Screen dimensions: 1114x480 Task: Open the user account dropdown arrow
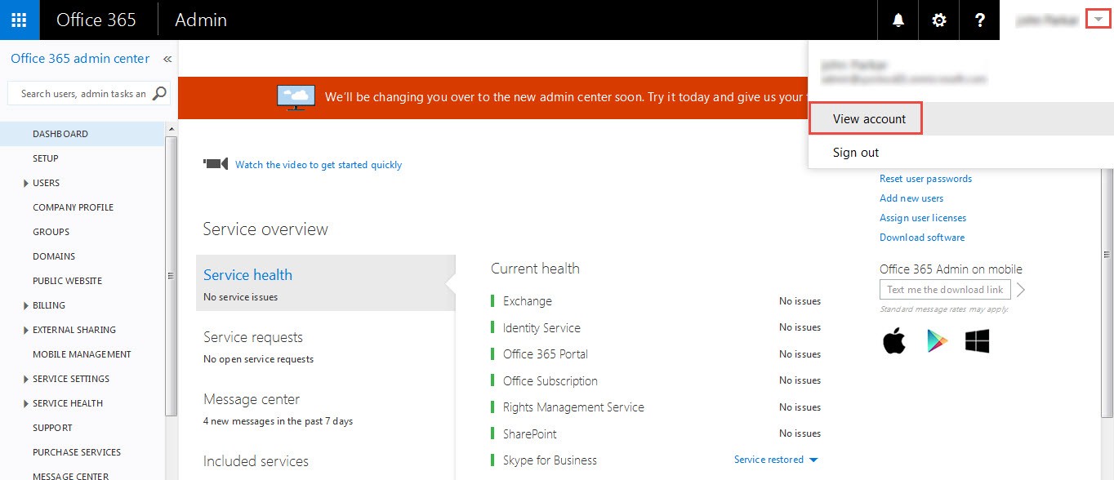(x=1098, y=20)
